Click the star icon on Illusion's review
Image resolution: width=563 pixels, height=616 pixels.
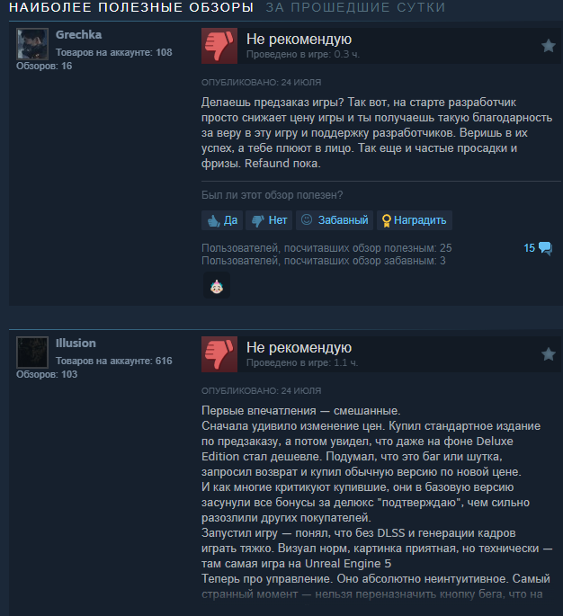click(549, 354)
